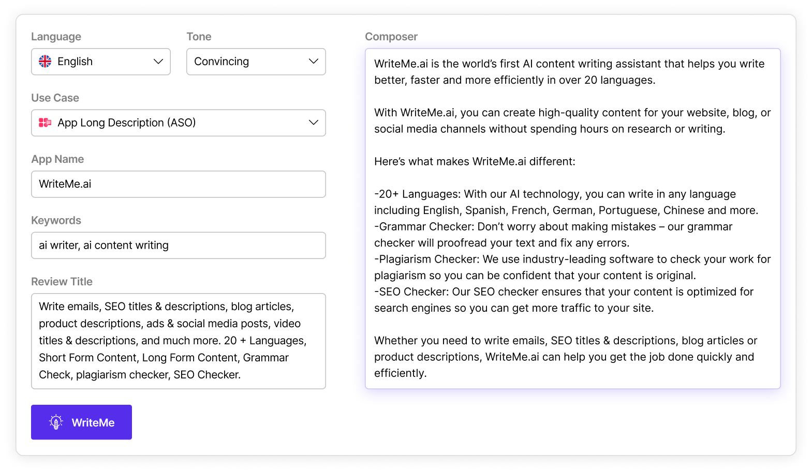Click the Composer heading
Screen dimensions: 812x473
point(391,37)
